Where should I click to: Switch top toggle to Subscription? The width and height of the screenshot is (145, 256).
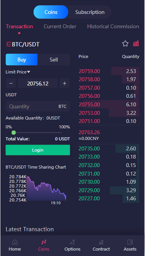(90, 12)
